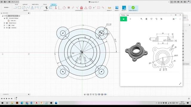The width and height of the screenshot is (191, 107).
Task: Play the design timeline
Action: point(7,99)
